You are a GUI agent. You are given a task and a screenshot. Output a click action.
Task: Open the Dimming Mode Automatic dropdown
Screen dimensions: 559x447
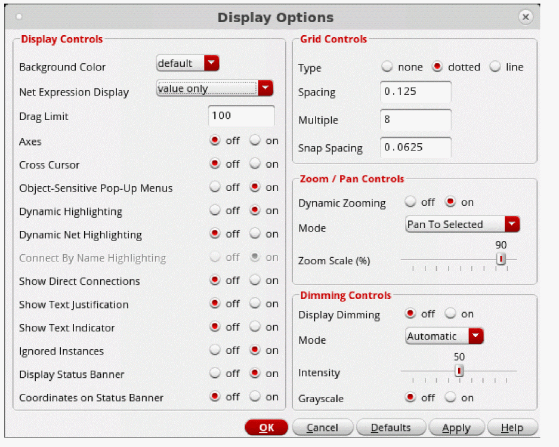point(444,336)
